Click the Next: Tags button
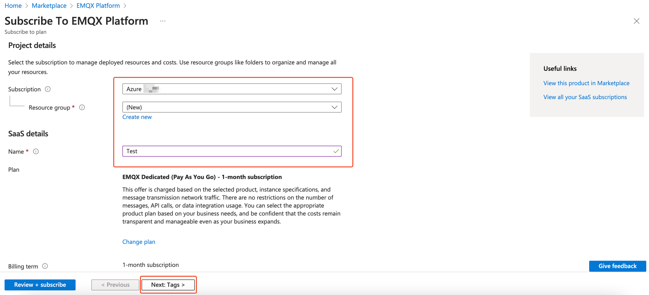Image resolution: width=649 pixels, height=295 pixels. (x=168, y=285)
